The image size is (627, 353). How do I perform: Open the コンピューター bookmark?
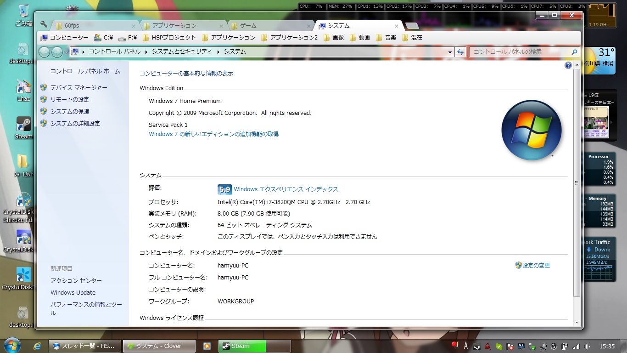tap(64, 38)
